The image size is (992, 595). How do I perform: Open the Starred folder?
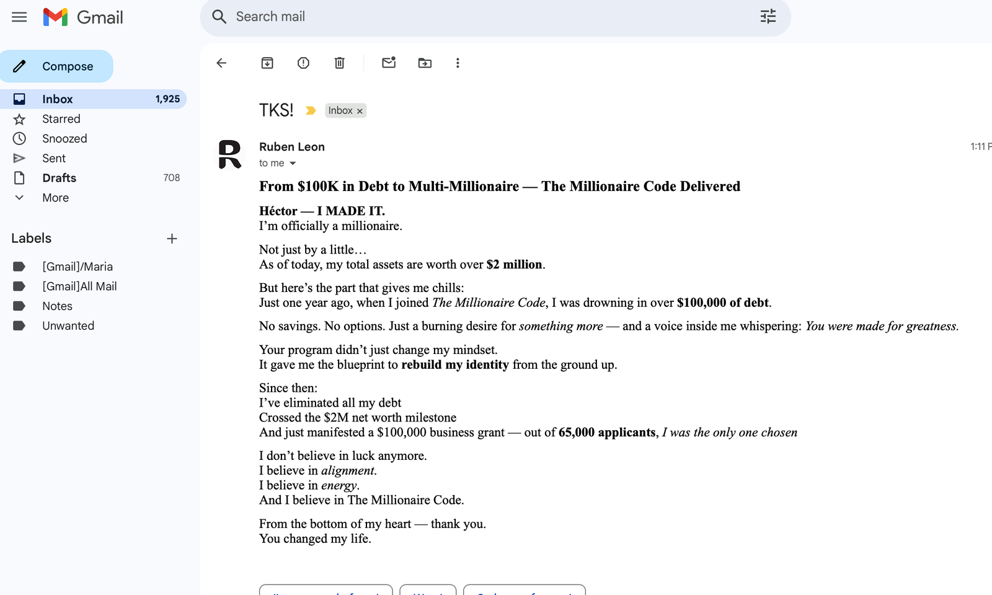click(61, 119)
